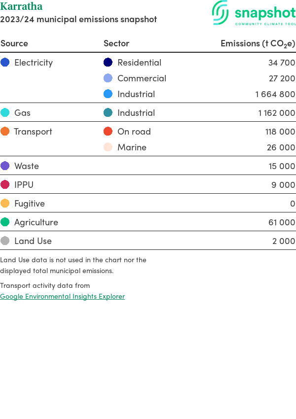
Task: Click the Source column header
Action: [14, 43]
